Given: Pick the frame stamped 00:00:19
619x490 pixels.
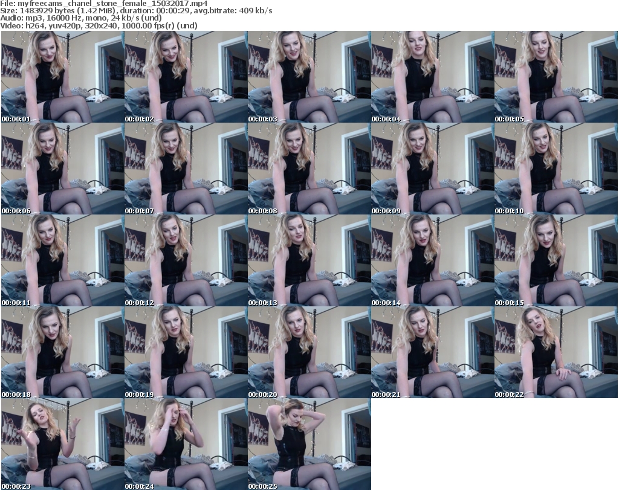Looking at the screenshot, I should (186, 352).
